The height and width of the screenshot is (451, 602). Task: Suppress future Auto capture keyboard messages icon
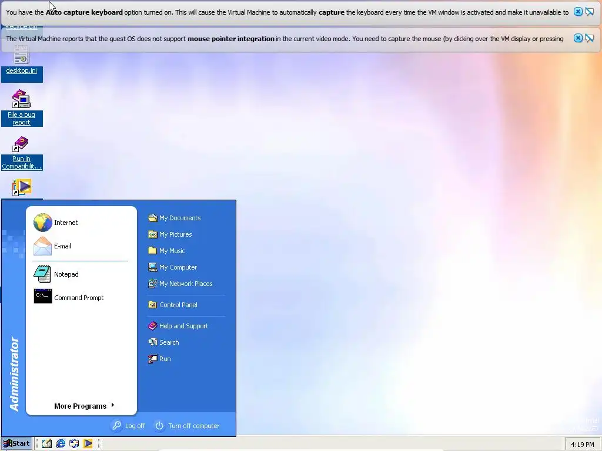tap(589, 12)
